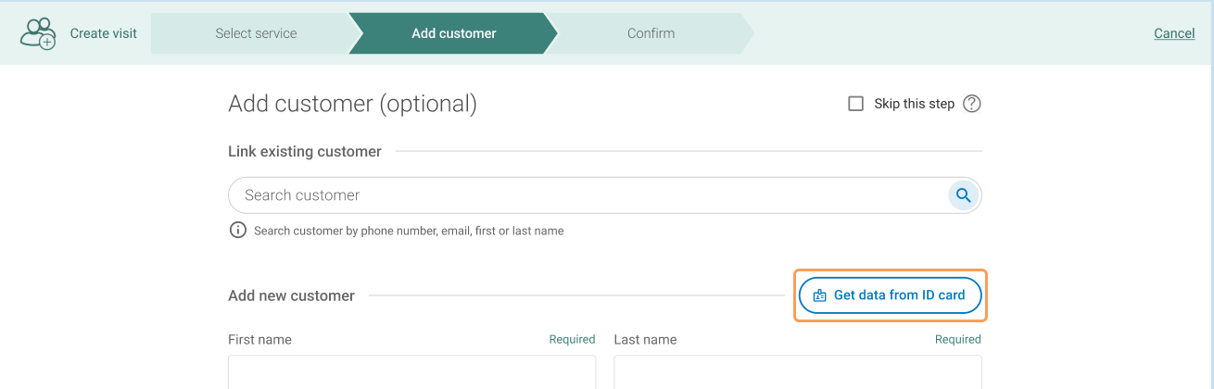Cancel the visit creation
This screenshot has height=389, width=1214.
click(1173, 33)
